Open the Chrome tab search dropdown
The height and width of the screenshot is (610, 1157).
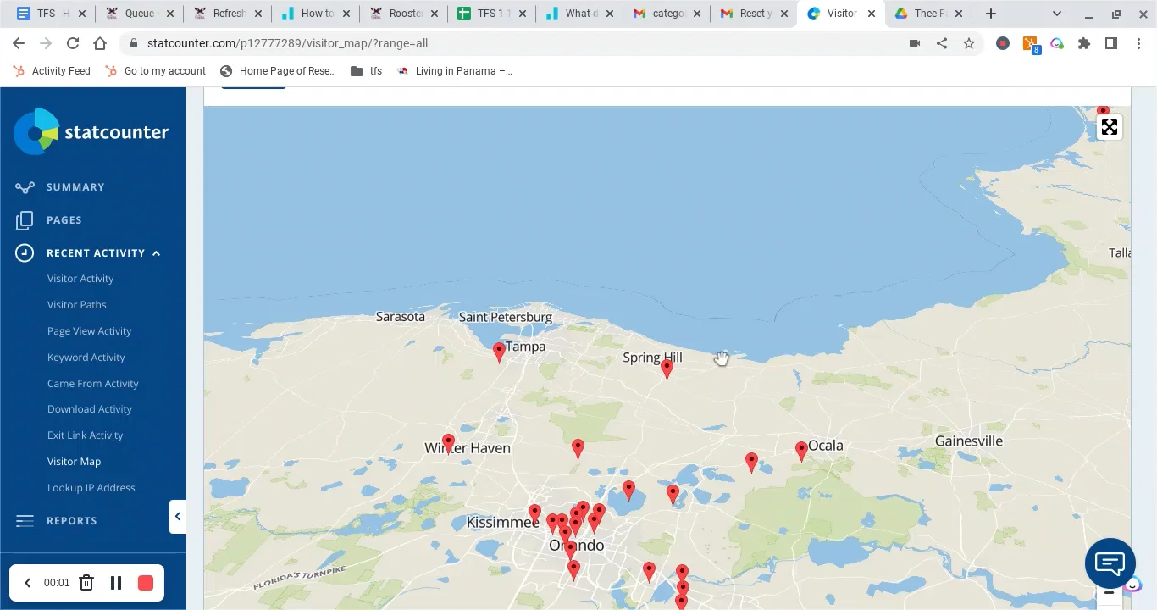coord(1057,14)
